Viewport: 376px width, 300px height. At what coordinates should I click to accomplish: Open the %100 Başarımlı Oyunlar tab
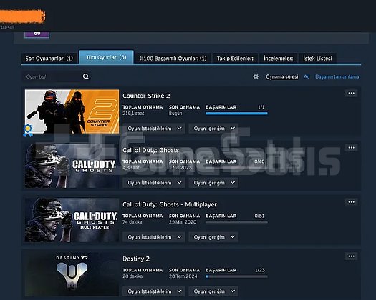pyautogui.click(x=173, y=59)
